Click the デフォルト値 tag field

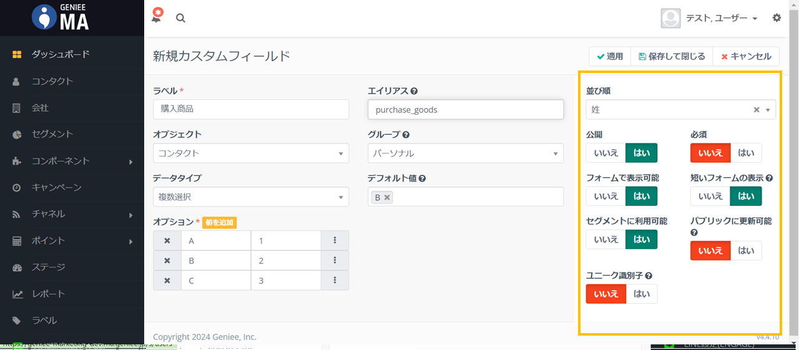pyautogui.click(x=466, y=197)
